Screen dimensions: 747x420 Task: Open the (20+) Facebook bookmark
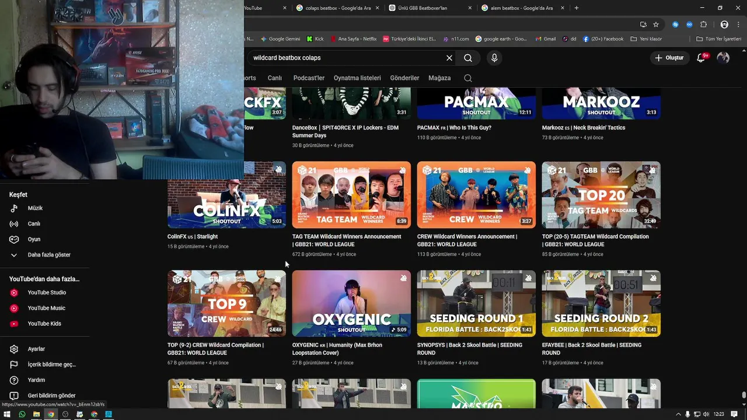[603, 39]
